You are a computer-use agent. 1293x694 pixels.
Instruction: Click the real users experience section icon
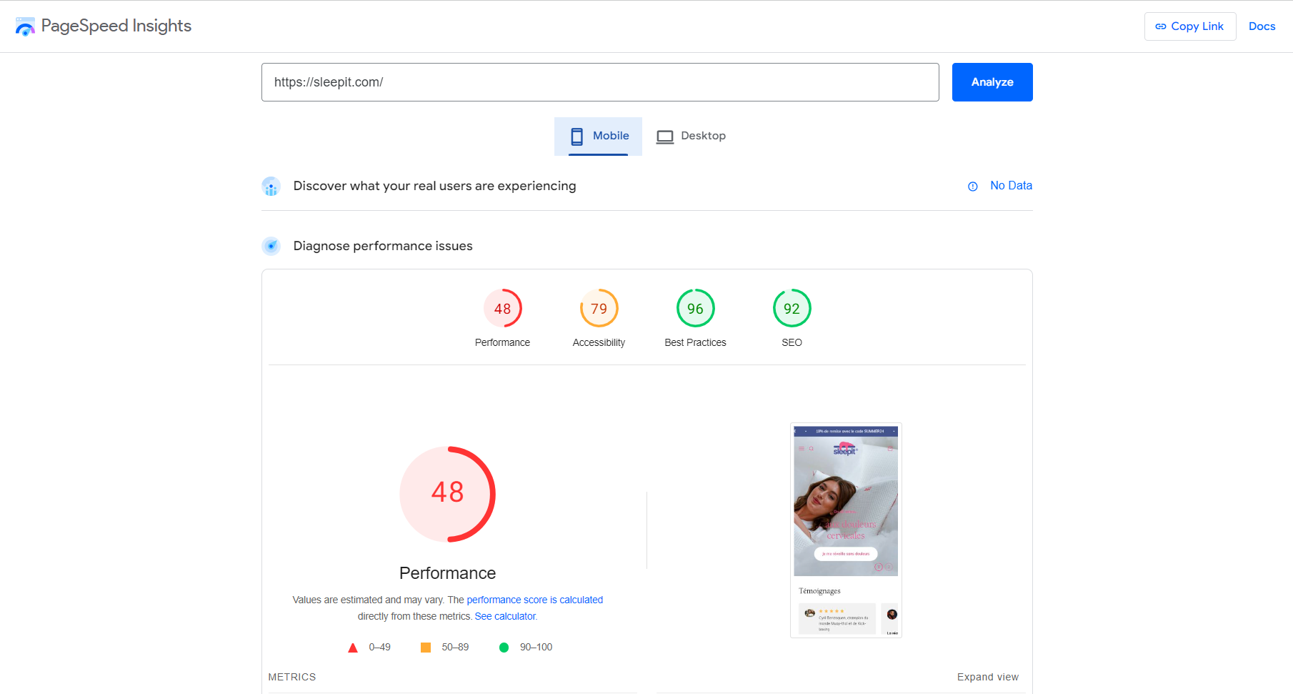[271, 187]
